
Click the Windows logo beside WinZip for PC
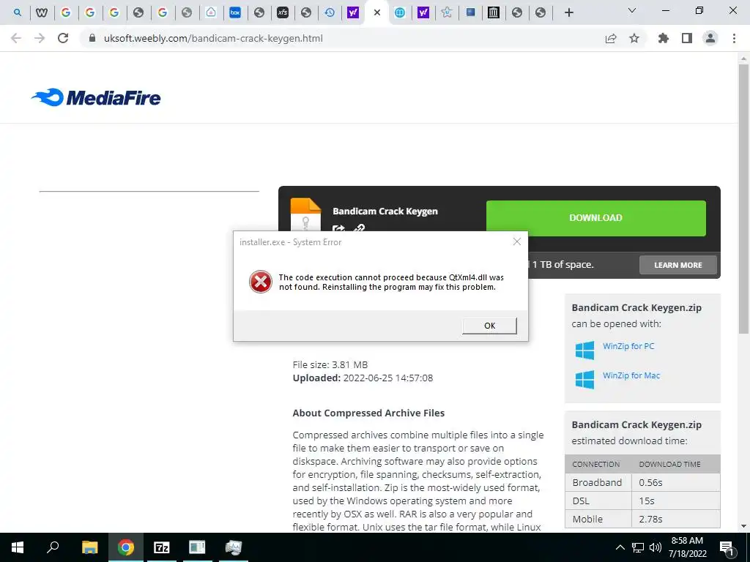584,351
